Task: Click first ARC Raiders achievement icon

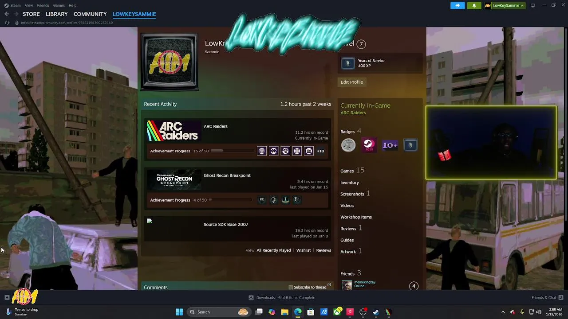Action: (x=262, y=151)
